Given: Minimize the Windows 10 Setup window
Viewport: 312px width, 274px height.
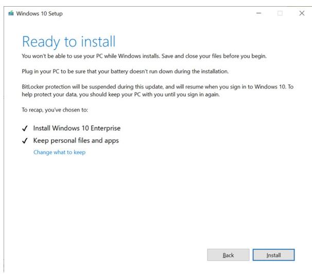Looking at the screenshot, I should click(x=258, y=13).
